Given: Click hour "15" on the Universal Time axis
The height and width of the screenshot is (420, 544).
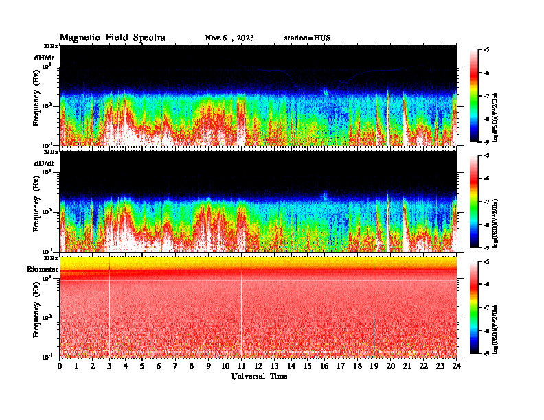Looking at the screenshot, I should [x=308, y=366].
